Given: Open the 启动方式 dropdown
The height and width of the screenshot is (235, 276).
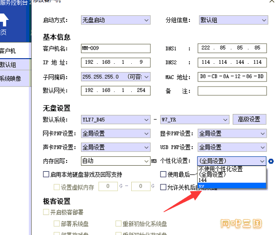Looking at the screenshot, I should pyautogui.click(x=115, y=20).
